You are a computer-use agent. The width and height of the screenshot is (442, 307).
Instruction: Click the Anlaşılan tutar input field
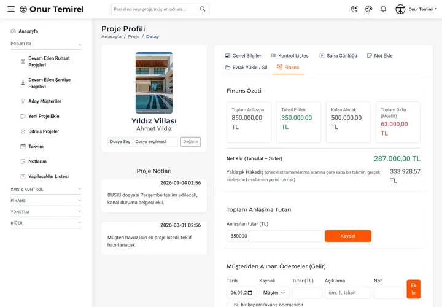[274, 236]
